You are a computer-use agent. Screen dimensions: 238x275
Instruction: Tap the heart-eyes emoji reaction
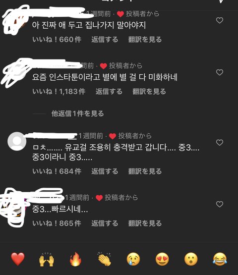pyautogui.click(x=162, y=259)
